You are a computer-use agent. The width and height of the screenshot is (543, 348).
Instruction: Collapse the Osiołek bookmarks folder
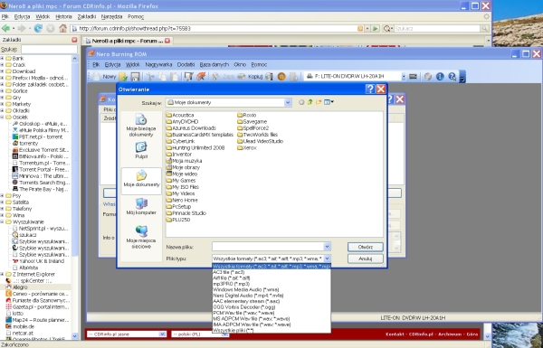click(2, 118)
